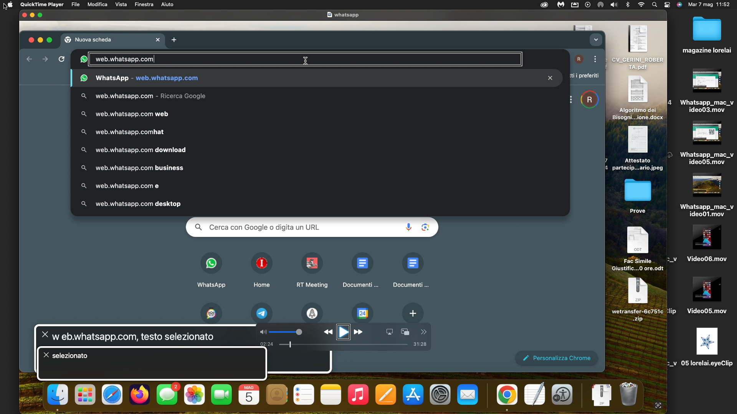This screenshot has height=414, width=737.
Task: Open Chrome profile R in toolbar
Action: point(579,59)
